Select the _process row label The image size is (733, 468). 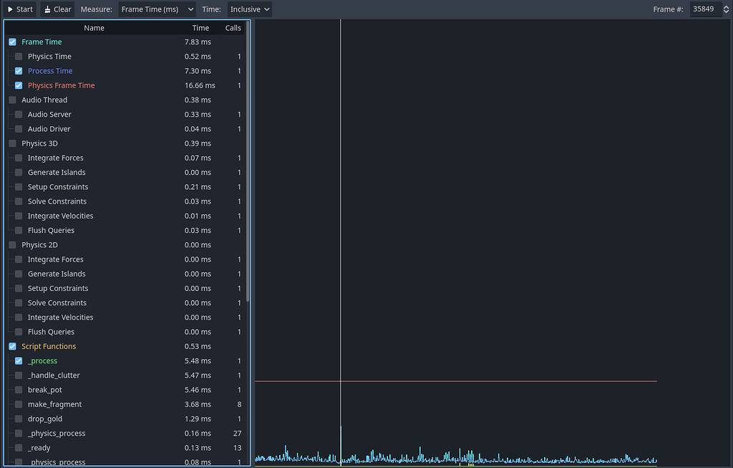pos(42,361)
